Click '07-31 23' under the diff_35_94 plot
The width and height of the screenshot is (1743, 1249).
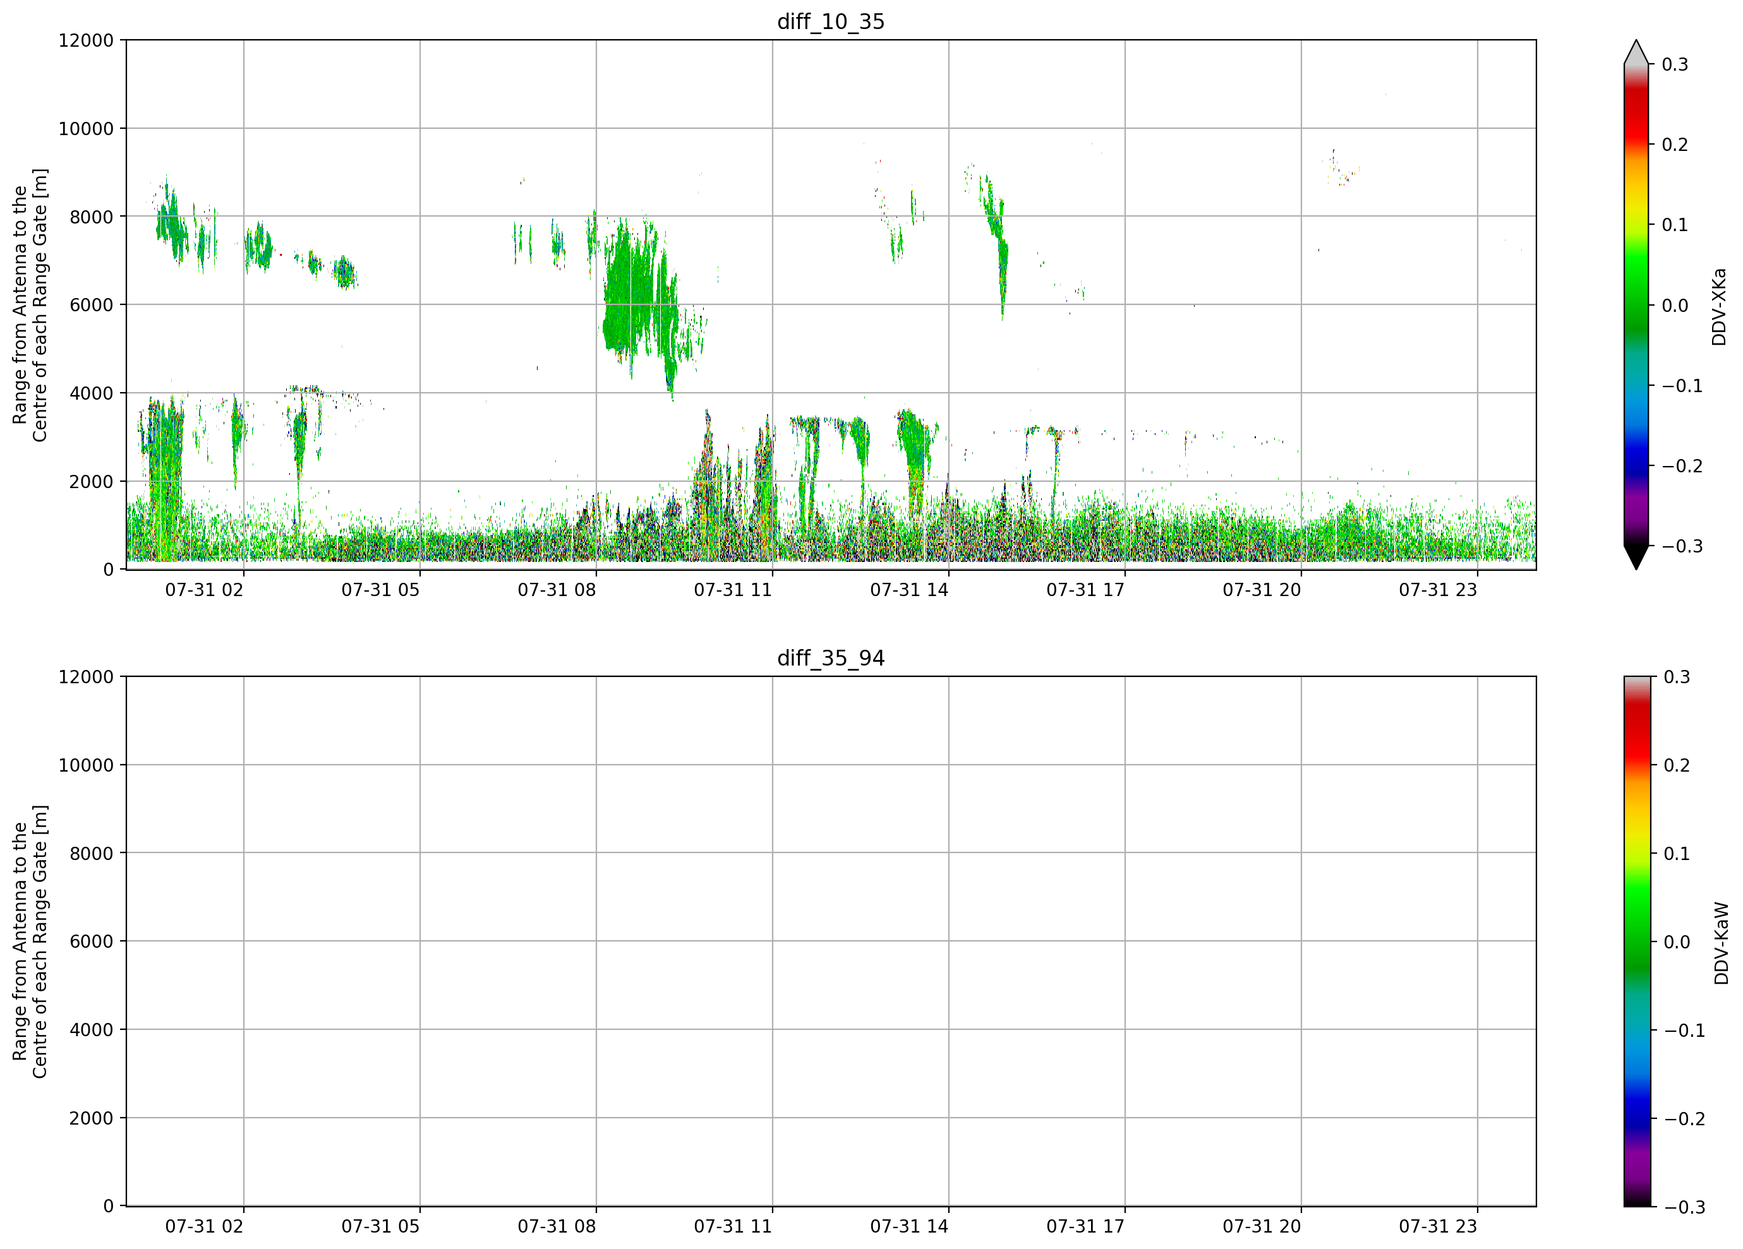click(x=1438, y=1227)
